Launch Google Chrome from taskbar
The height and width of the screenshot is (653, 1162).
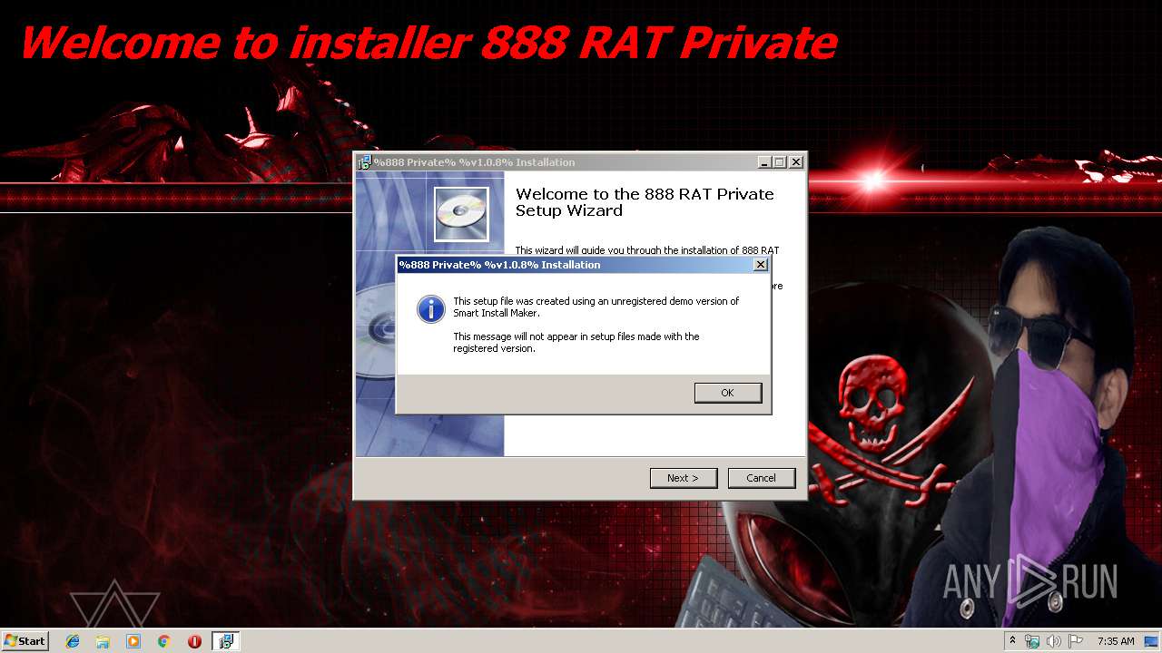tap(164, 641)
